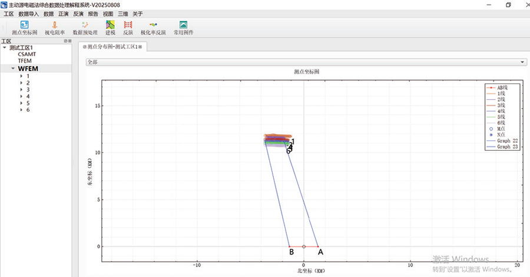Expand line 4 in the tree

coord(21,96)
